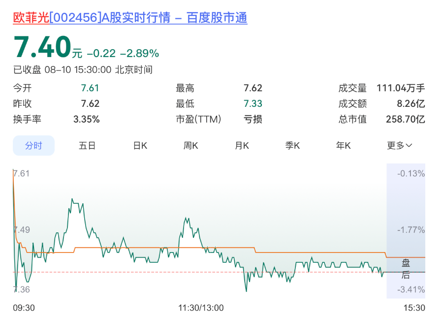Click the -1.77% axis label
The height and width of the screenshot is (322, 443).
click(411, 229)
